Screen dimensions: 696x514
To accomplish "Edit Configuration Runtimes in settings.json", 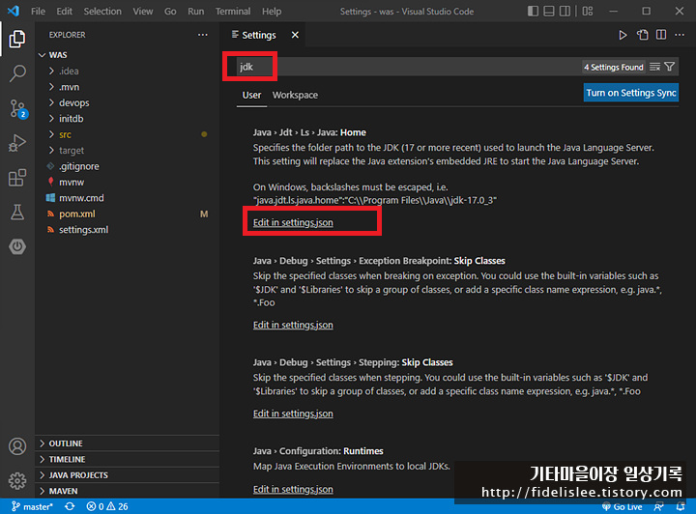I will [x=293, y=489].
